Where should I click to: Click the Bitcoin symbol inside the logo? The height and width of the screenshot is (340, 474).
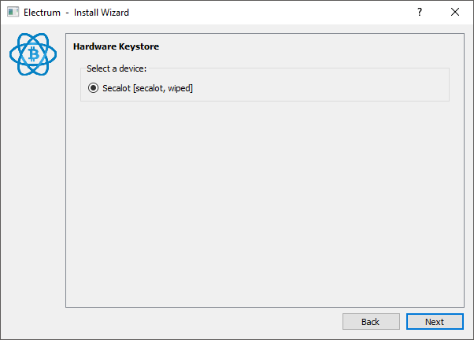point(33,55)
